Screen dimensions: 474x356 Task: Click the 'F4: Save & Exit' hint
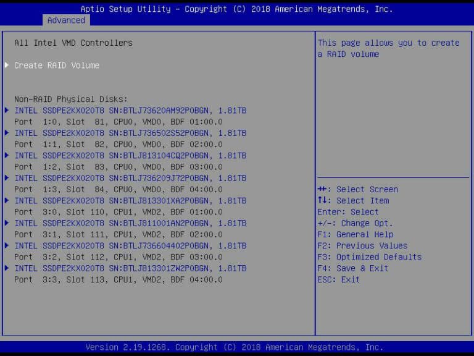[x=353, y=268]
